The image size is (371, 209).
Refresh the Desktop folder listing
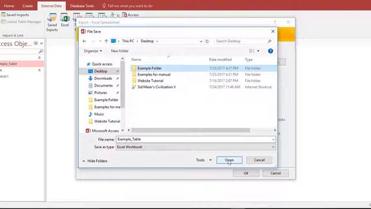tap(207, 41)
